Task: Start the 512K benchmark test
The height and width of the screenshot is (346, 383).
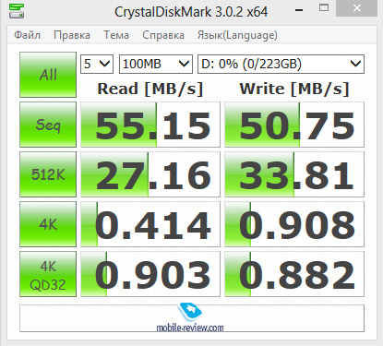Action: 48,174
